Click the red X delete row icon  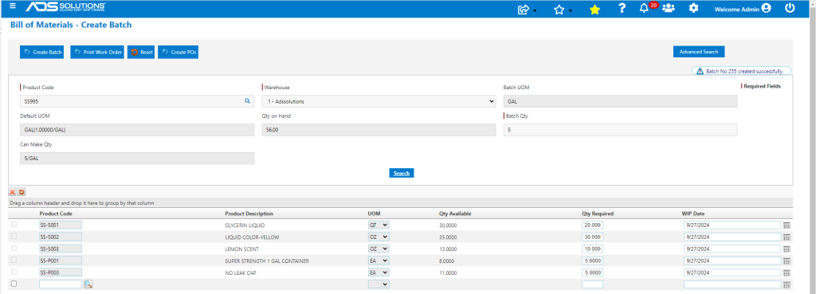(x=12, y=192)
